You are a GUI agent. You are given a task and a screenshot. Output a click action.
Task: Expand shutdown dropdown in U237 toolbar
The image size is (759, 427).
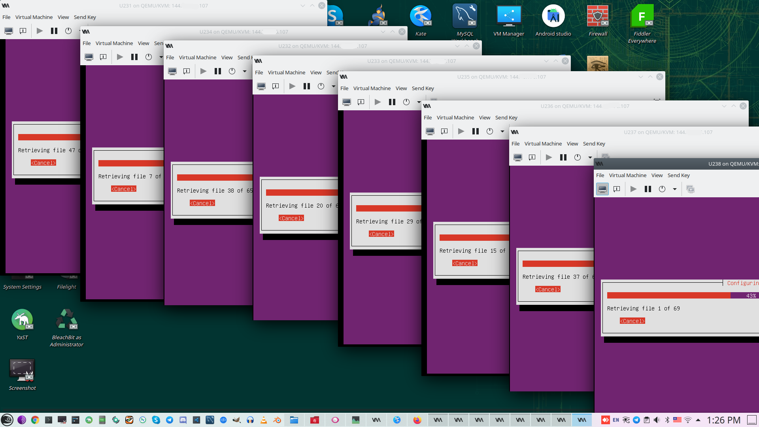(590, 157)
